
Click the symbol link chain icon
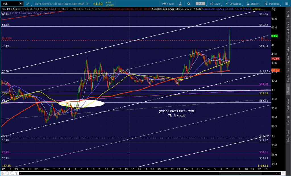(x=28, y=3)
